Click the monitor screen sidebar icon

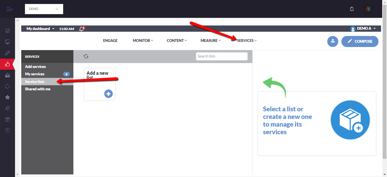[x=8, y=42]
